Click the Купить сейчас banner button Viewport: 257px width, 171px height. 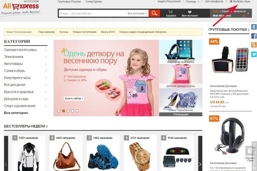pyautogui.click(x=74, y=99)
